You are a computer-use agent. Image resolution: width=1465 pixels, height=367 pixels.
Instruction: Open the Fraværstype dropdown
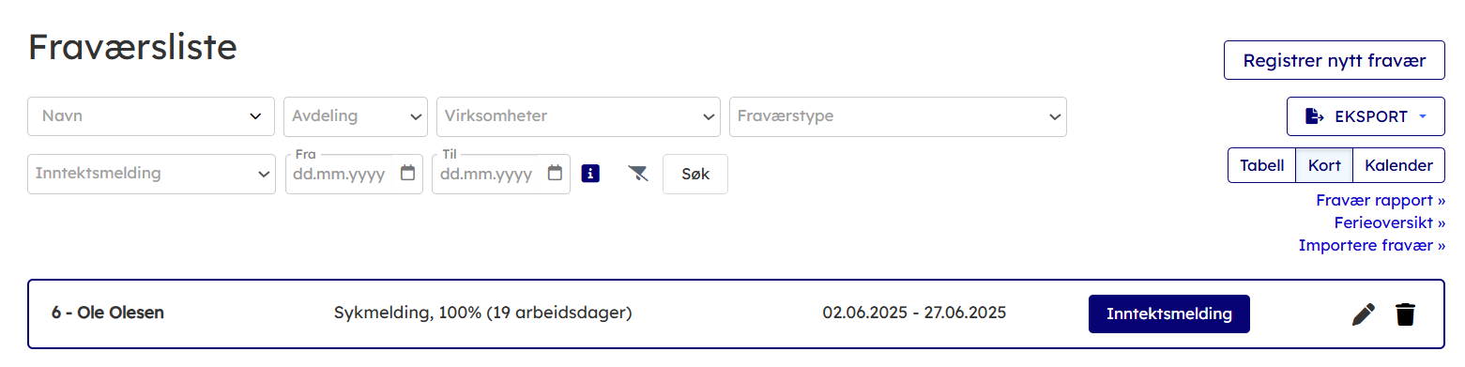point(898,116)
